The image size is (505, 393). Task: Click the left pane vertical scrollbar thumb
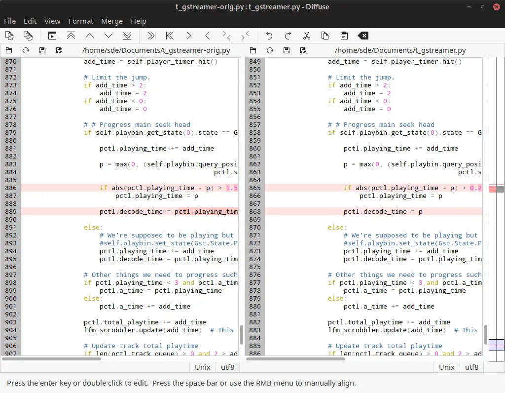tap(241, 335)
